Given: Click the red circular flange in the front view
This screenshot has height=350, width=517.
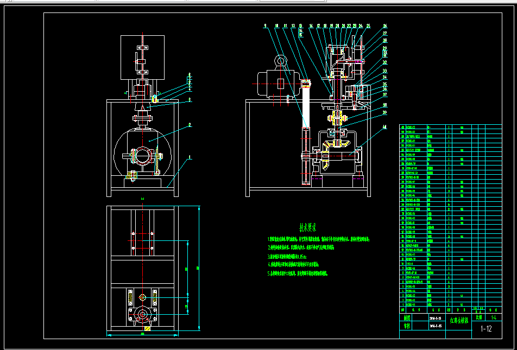Looking at the screenshot, I should pyautogui.click(x=142, y=156).
